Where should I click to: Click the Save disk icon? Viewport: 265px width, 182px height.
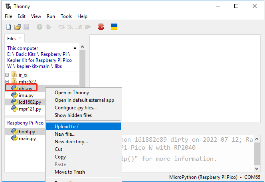pyautogui.click(x=26, y=27)
